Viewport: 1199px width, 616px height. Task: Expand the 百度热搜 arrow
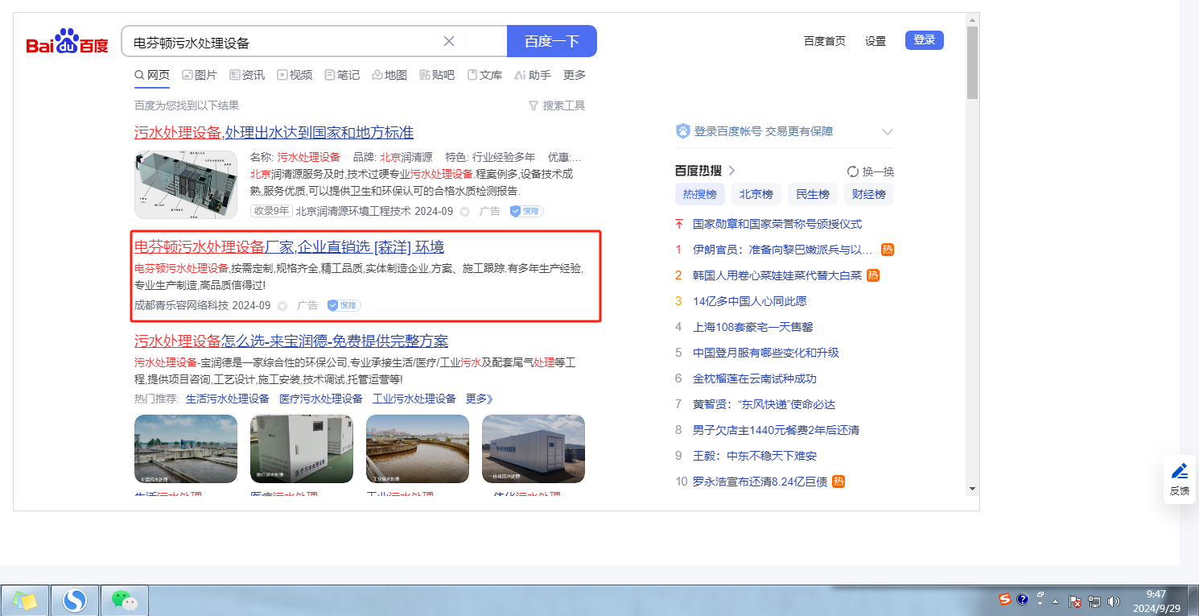[x=731, y=171]
